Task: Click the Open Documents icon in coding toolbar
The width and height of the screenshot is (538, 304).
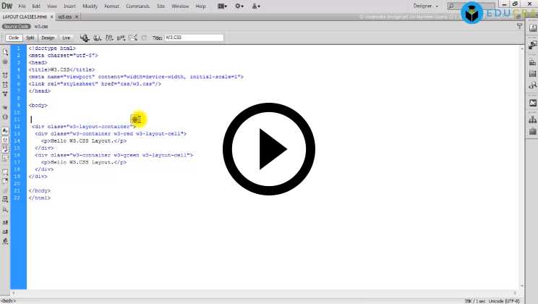Action: coord(5,52)
